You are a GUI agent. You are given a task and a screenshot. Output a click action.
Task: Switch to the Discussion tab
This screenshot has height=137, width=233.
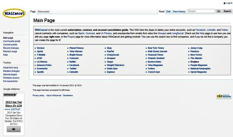click(x=44, y=11)
